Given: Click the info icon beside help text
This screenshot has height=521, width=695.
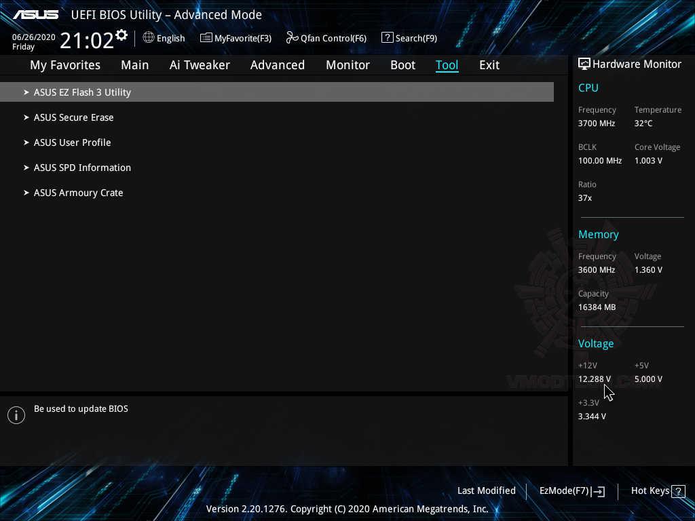Looking at the screenshot, I should [16, 415].
